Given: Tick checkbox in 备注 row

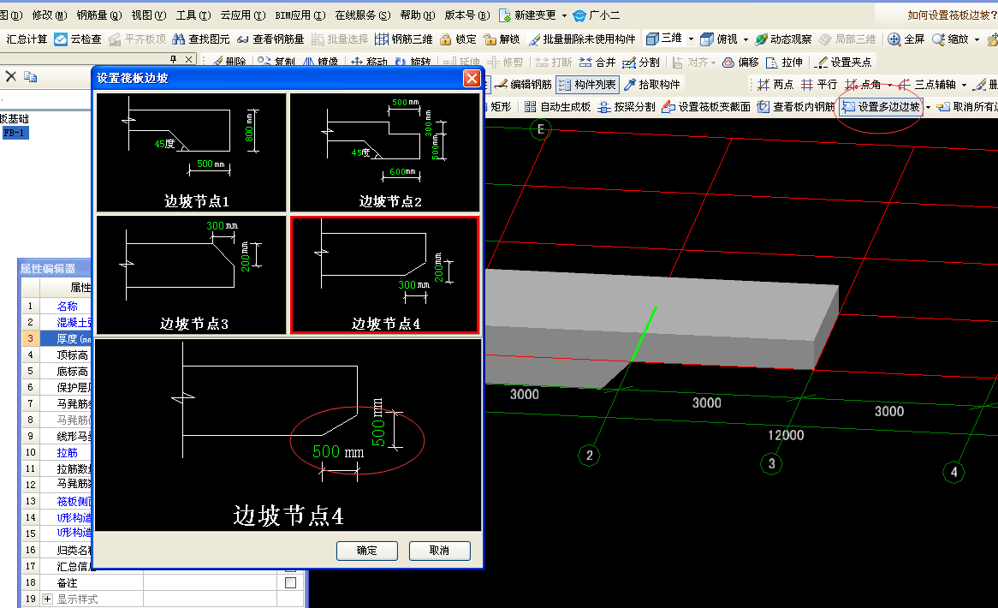Looking at the screenshot, I should 291,582.
